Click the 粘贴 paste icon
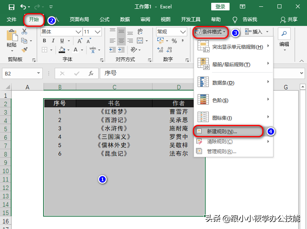The image size is (307, 229). [12, 35]
